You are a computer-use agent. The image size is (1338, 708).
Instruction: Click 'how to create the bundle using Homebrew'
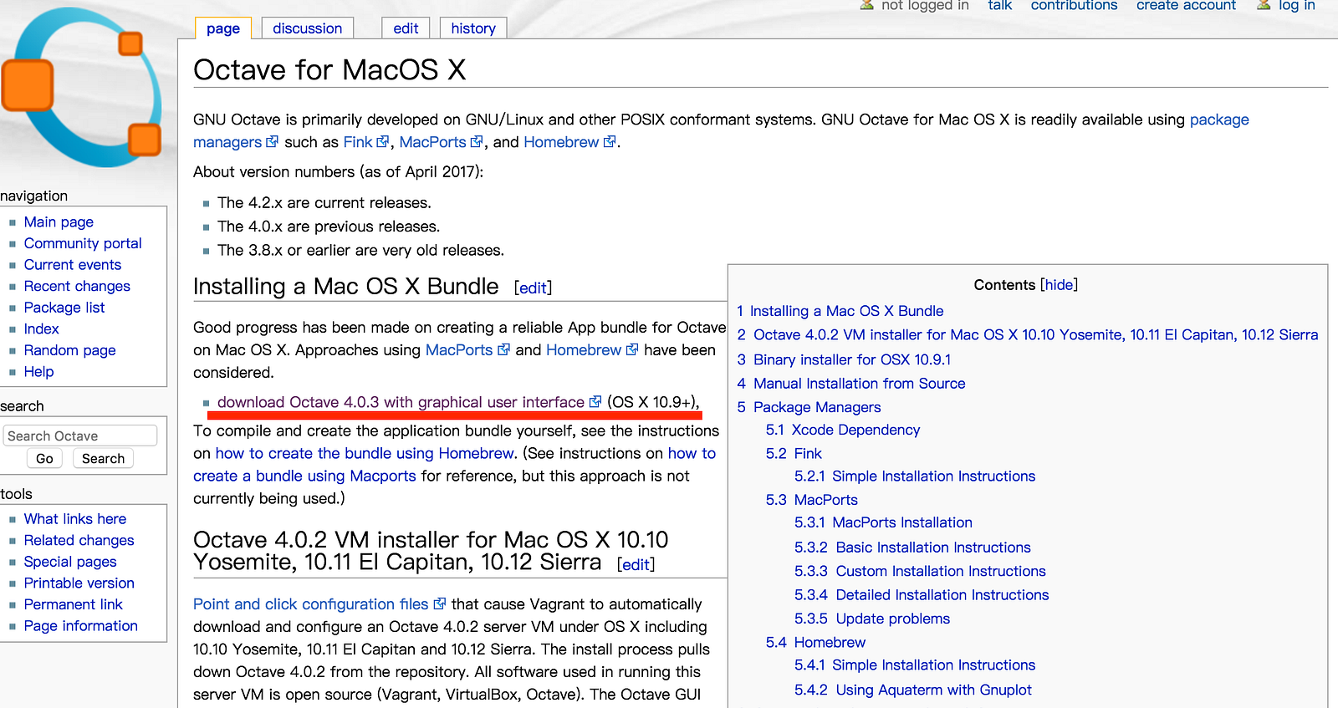click(x=365, y=453)
